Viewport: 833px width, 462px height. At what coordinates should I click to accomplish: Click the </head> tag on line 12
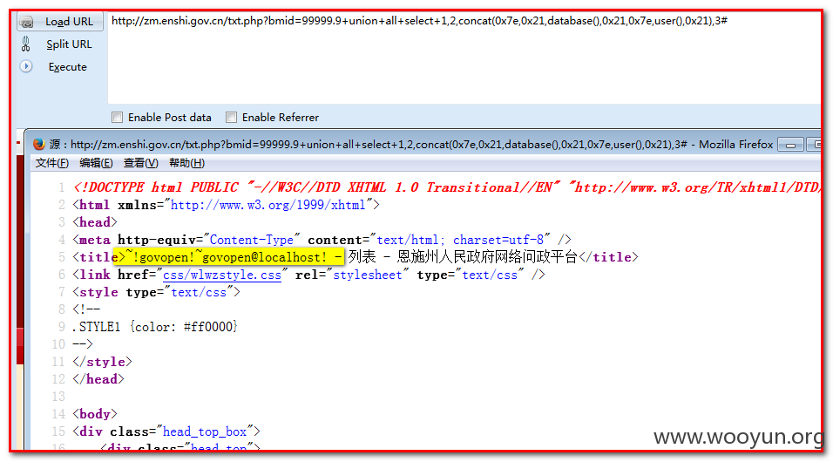pyautogui.click(x=98, y=379)
